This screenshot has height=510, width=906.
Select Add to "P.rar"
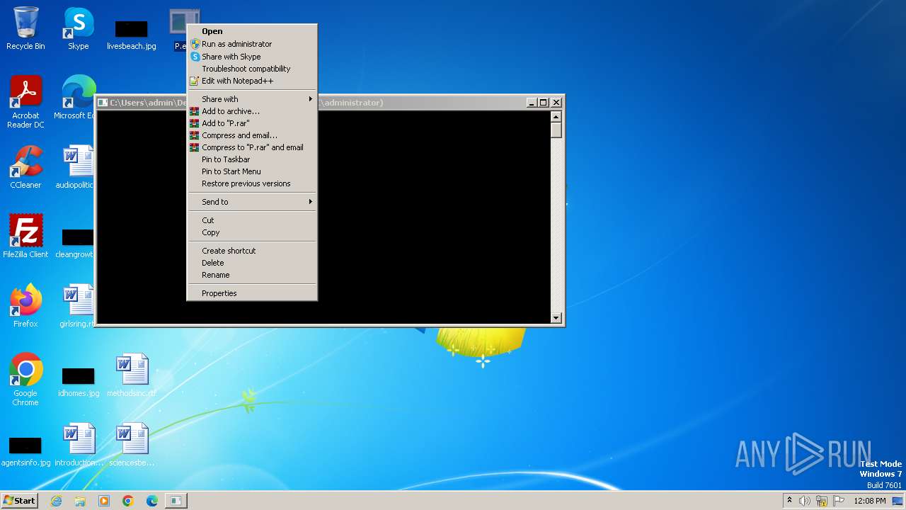click(252, 123)
